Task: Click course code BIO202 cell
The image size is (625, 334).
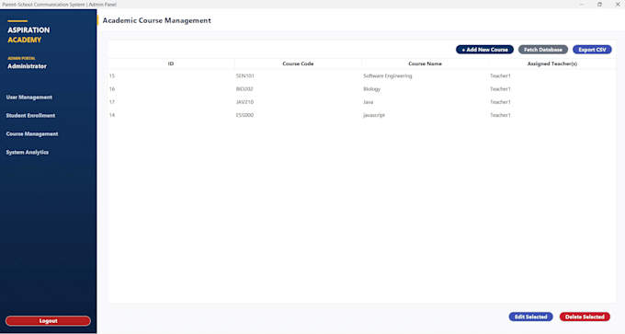Action: (x=298, y=89)
